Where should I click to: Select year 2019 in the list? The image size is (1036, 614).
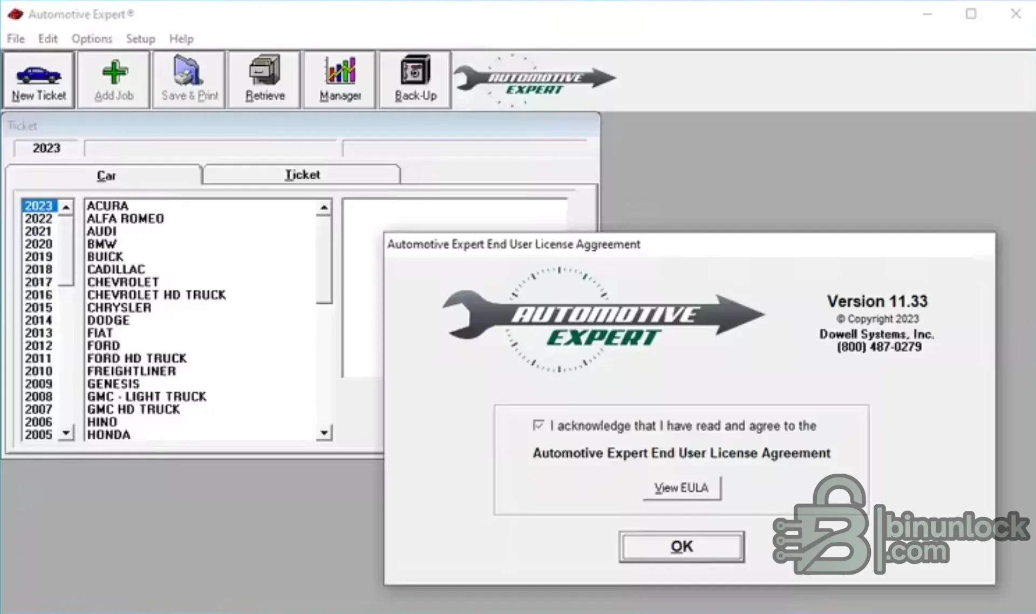(x=39, y=257)
